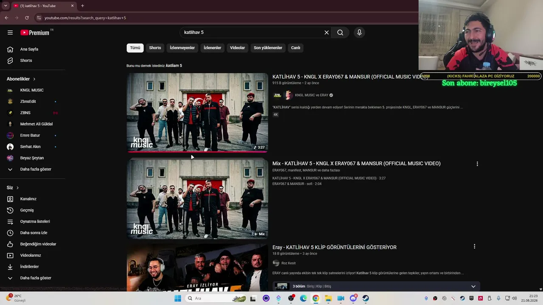Open more options for Mix result
Viewport: 543px width, 305px height.
click(x=477, y=164)
